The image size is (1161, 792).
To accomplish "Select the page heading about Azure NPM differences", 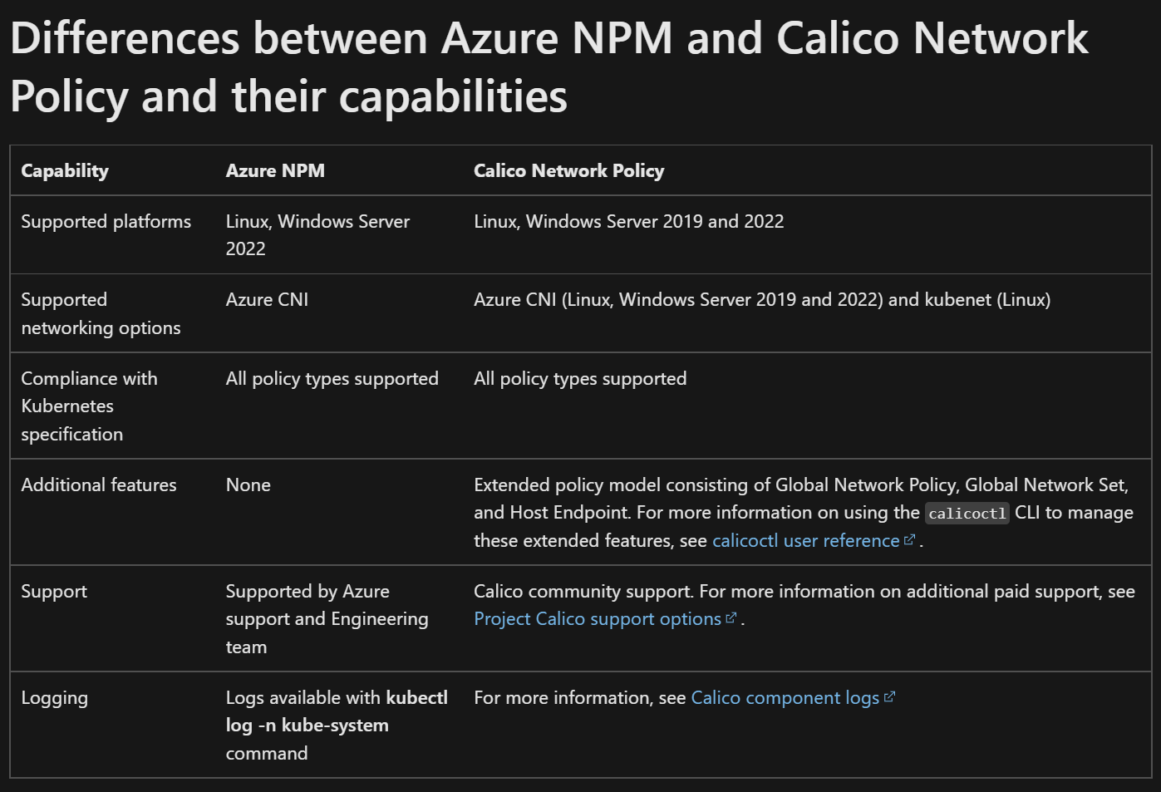I will [x=549, y=67].
